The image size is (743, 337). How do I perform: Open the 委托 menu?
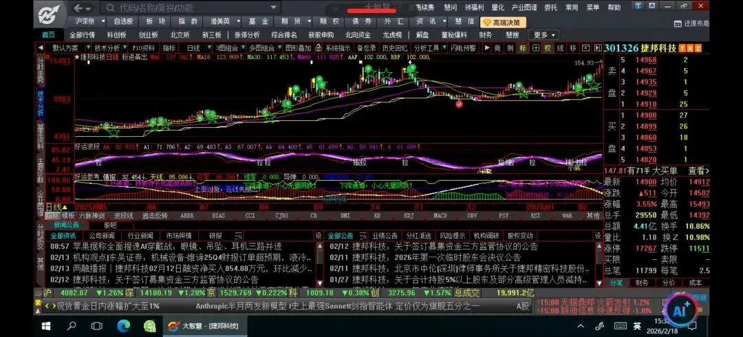click(550, 8)
